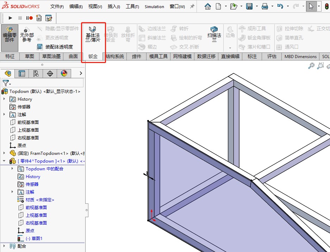This screenshot has width=330, height=252.
Task: Open the FeatureManager design tree tab
Action: (8, 74)
